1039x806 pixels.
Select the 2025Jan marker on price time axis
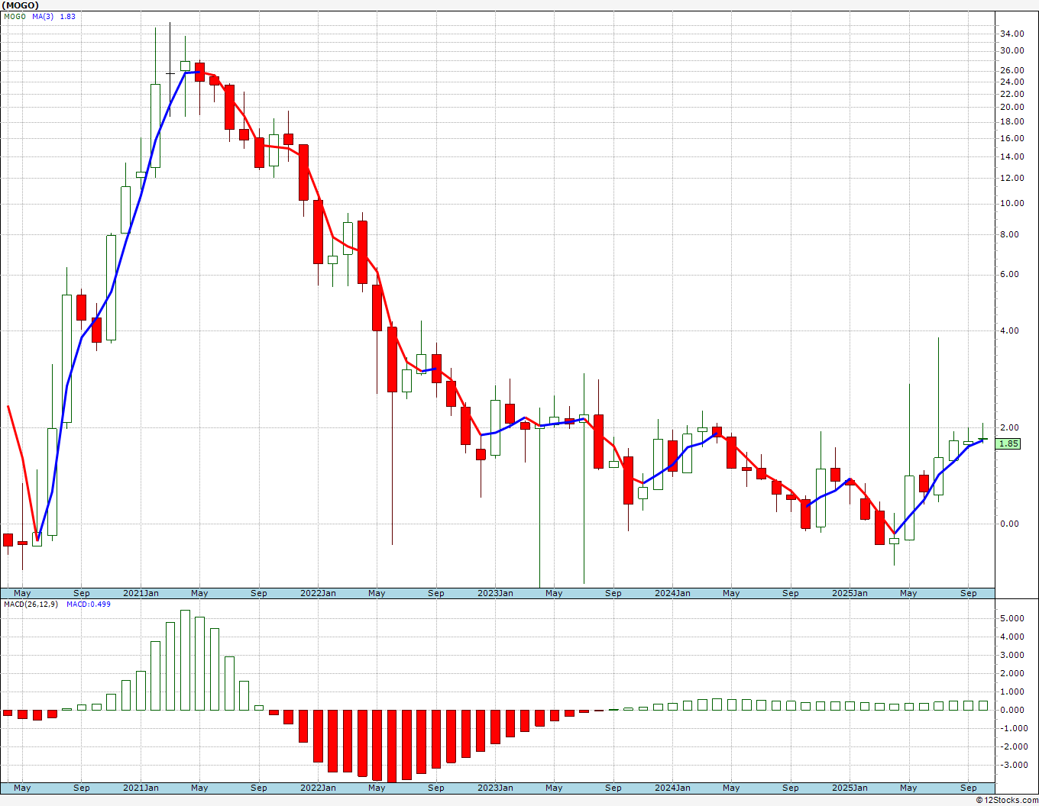click(850, 593)
